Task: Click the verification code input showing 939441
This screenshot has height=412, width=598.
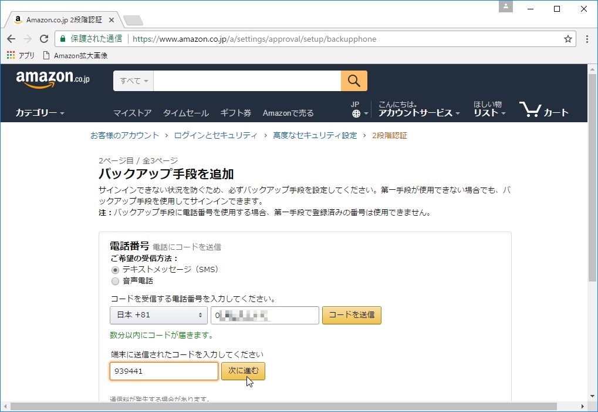Action: click(163, 371)
